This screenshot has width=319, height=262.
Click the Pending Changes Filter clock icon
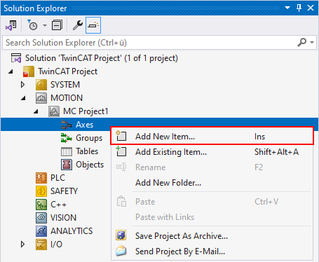coord(32,25)
